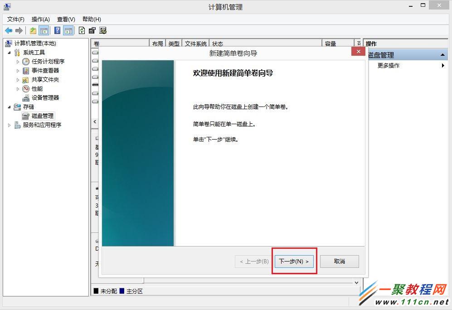
Task: Expand the 更多操作 submenu arrow
Action: (x=443, y=65)
